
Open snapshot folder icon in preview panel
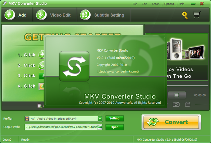[188, 104]
